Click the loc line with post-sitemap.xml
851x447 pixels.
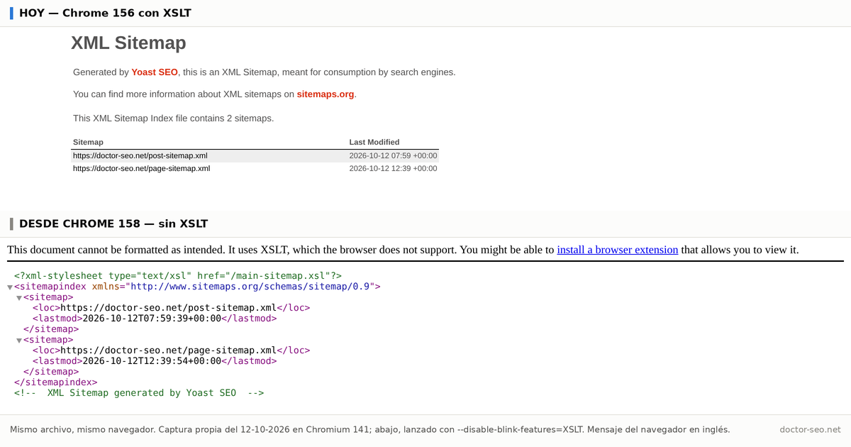tap(171, 308)
